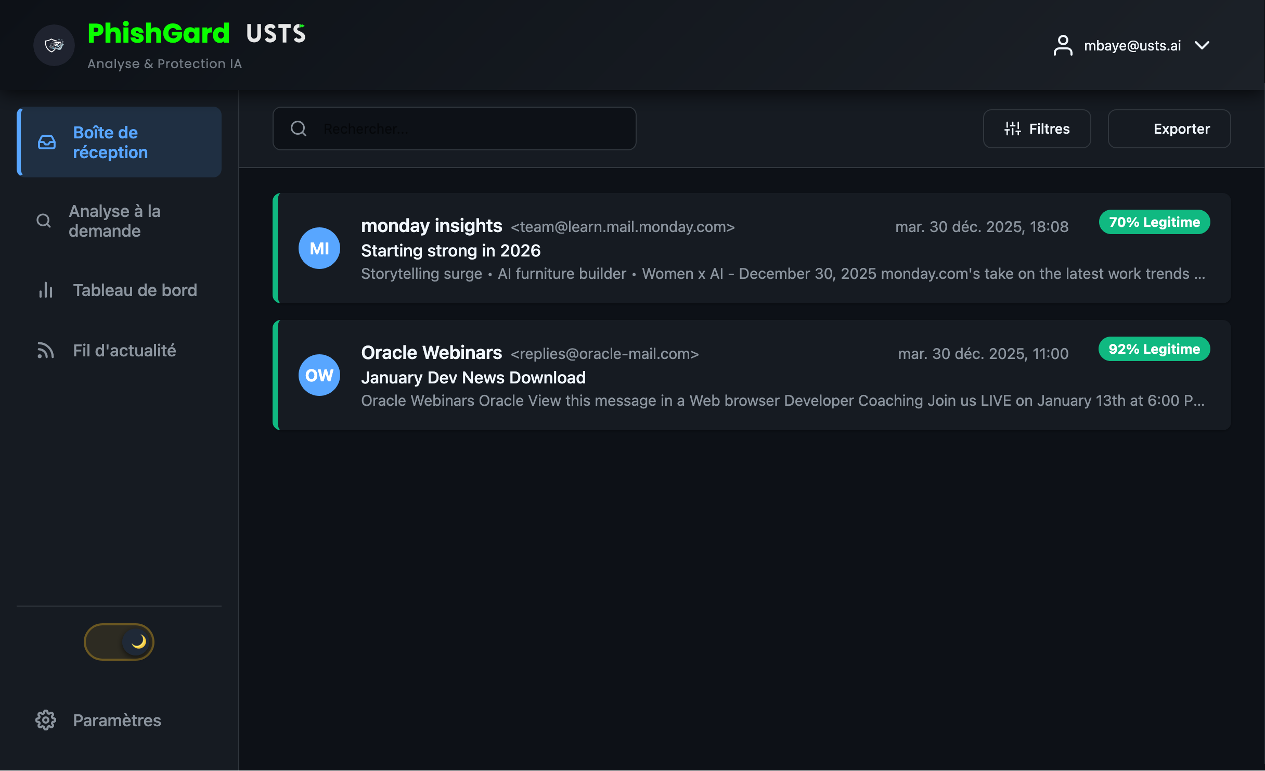Open the Filtres filter icon

1012,128
